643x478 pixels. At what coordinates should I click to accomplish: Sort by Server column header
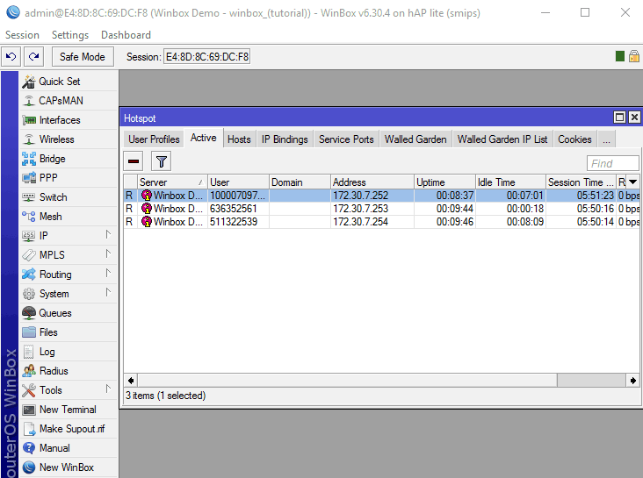tap(172, 182)
